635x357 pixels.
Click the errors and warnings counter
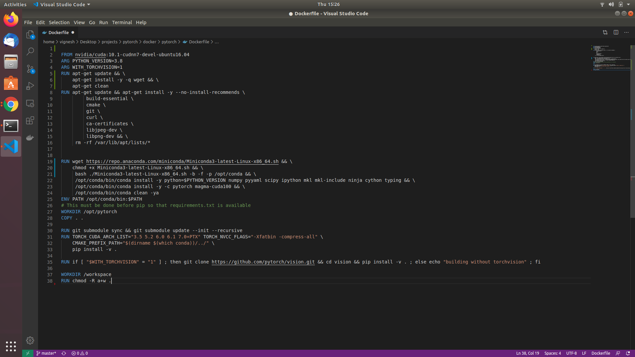[x=80, y=353]
